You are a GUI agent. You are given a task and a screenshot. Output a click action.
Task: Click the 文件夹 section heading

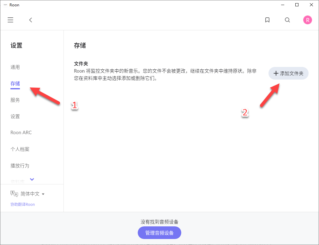[x=81, y=64]
